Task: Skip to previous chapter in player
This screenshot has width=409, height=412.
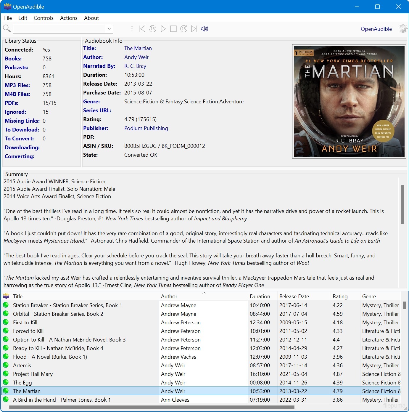Action: pyautogui.click(x=142, y=29)
